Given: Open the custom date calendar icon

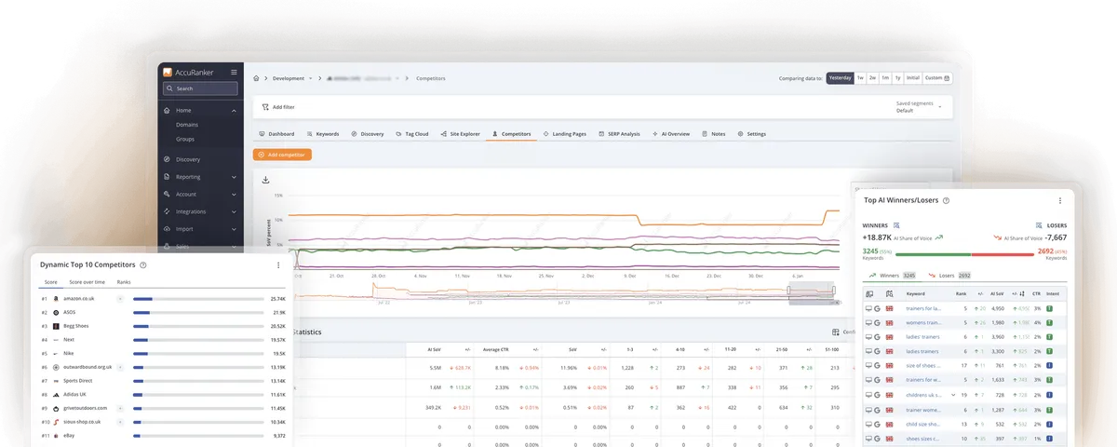Looking at the screenshot, I should coord(948,78).
